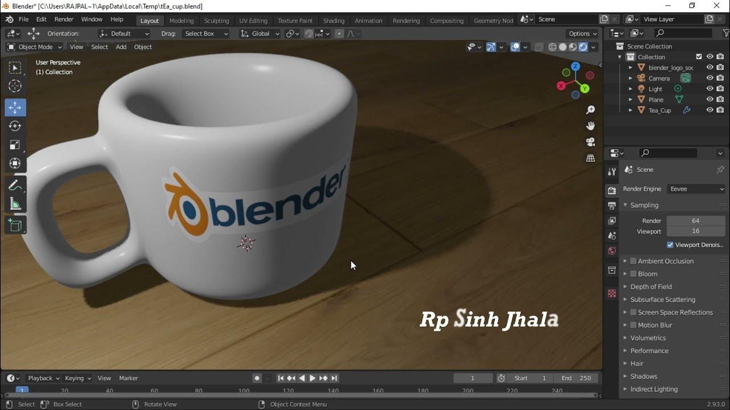Enable Bloom checkbox
This screenshot has width=730, height=410.
(633, 274)
